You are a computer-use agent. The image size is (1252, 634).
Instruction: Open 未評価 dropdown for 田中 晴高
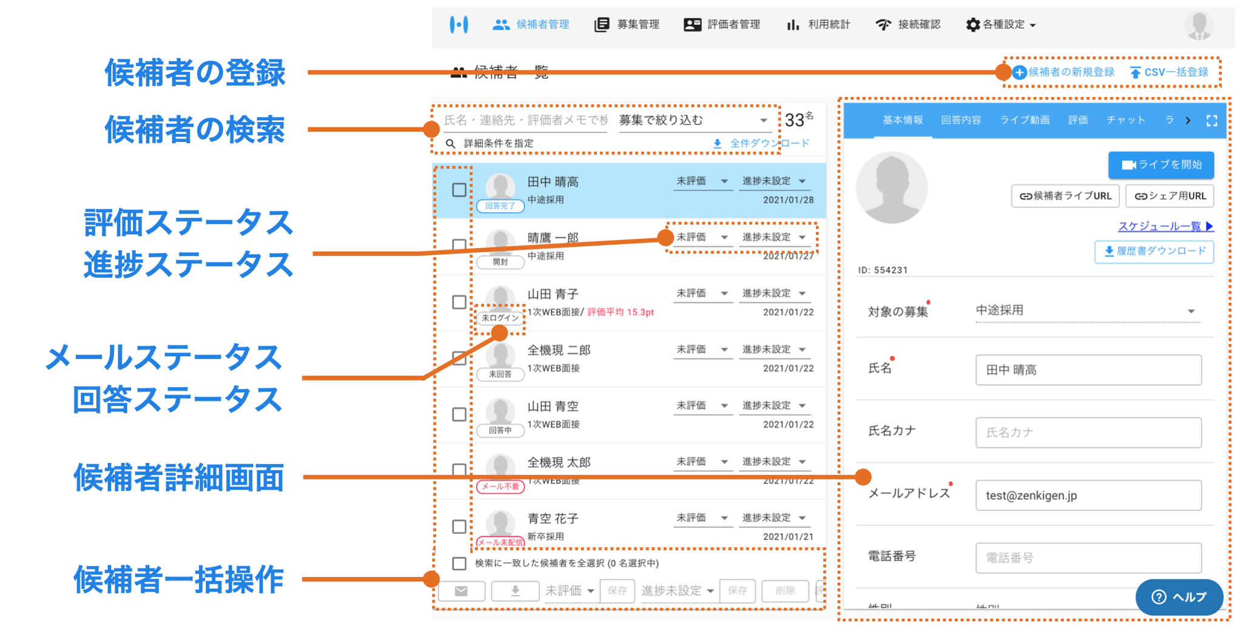[x=702, y=181]
